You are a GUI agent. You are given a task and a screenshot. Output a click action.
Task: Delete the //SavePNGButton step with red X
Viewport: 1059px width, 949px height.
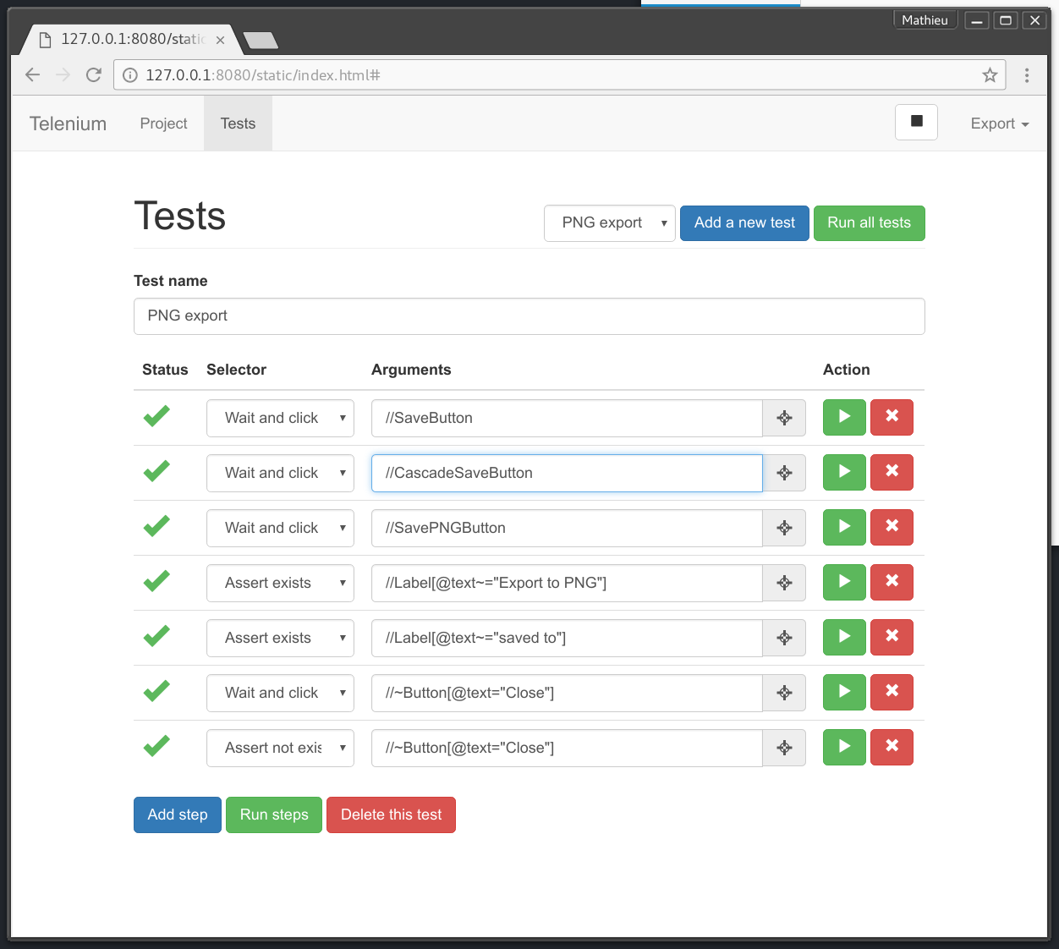(892, 527)
